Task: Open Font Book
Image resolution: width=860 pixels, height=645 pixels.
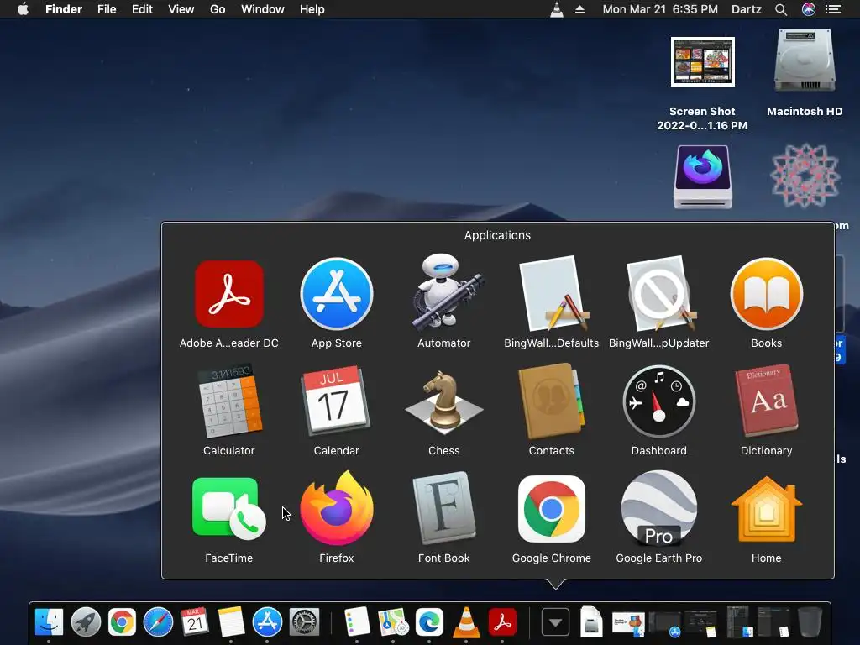Action: point(443,508)
